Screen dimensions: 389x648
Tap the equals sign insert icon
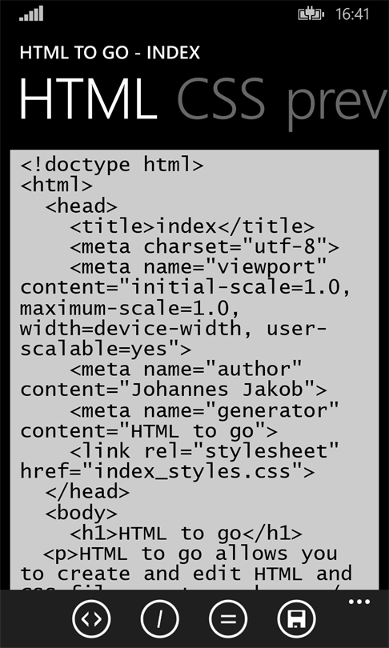click(x=228, y=618)
